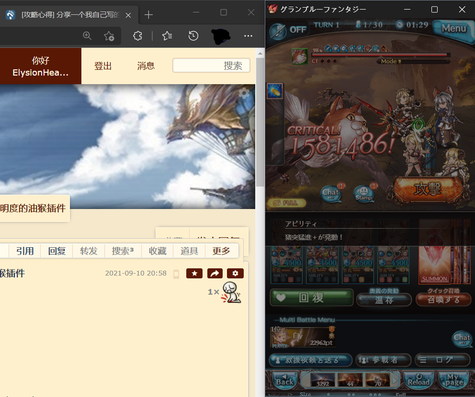Tap the Stamp icon beside Chat
The image size is (475, 397).
tap(365, 193)
